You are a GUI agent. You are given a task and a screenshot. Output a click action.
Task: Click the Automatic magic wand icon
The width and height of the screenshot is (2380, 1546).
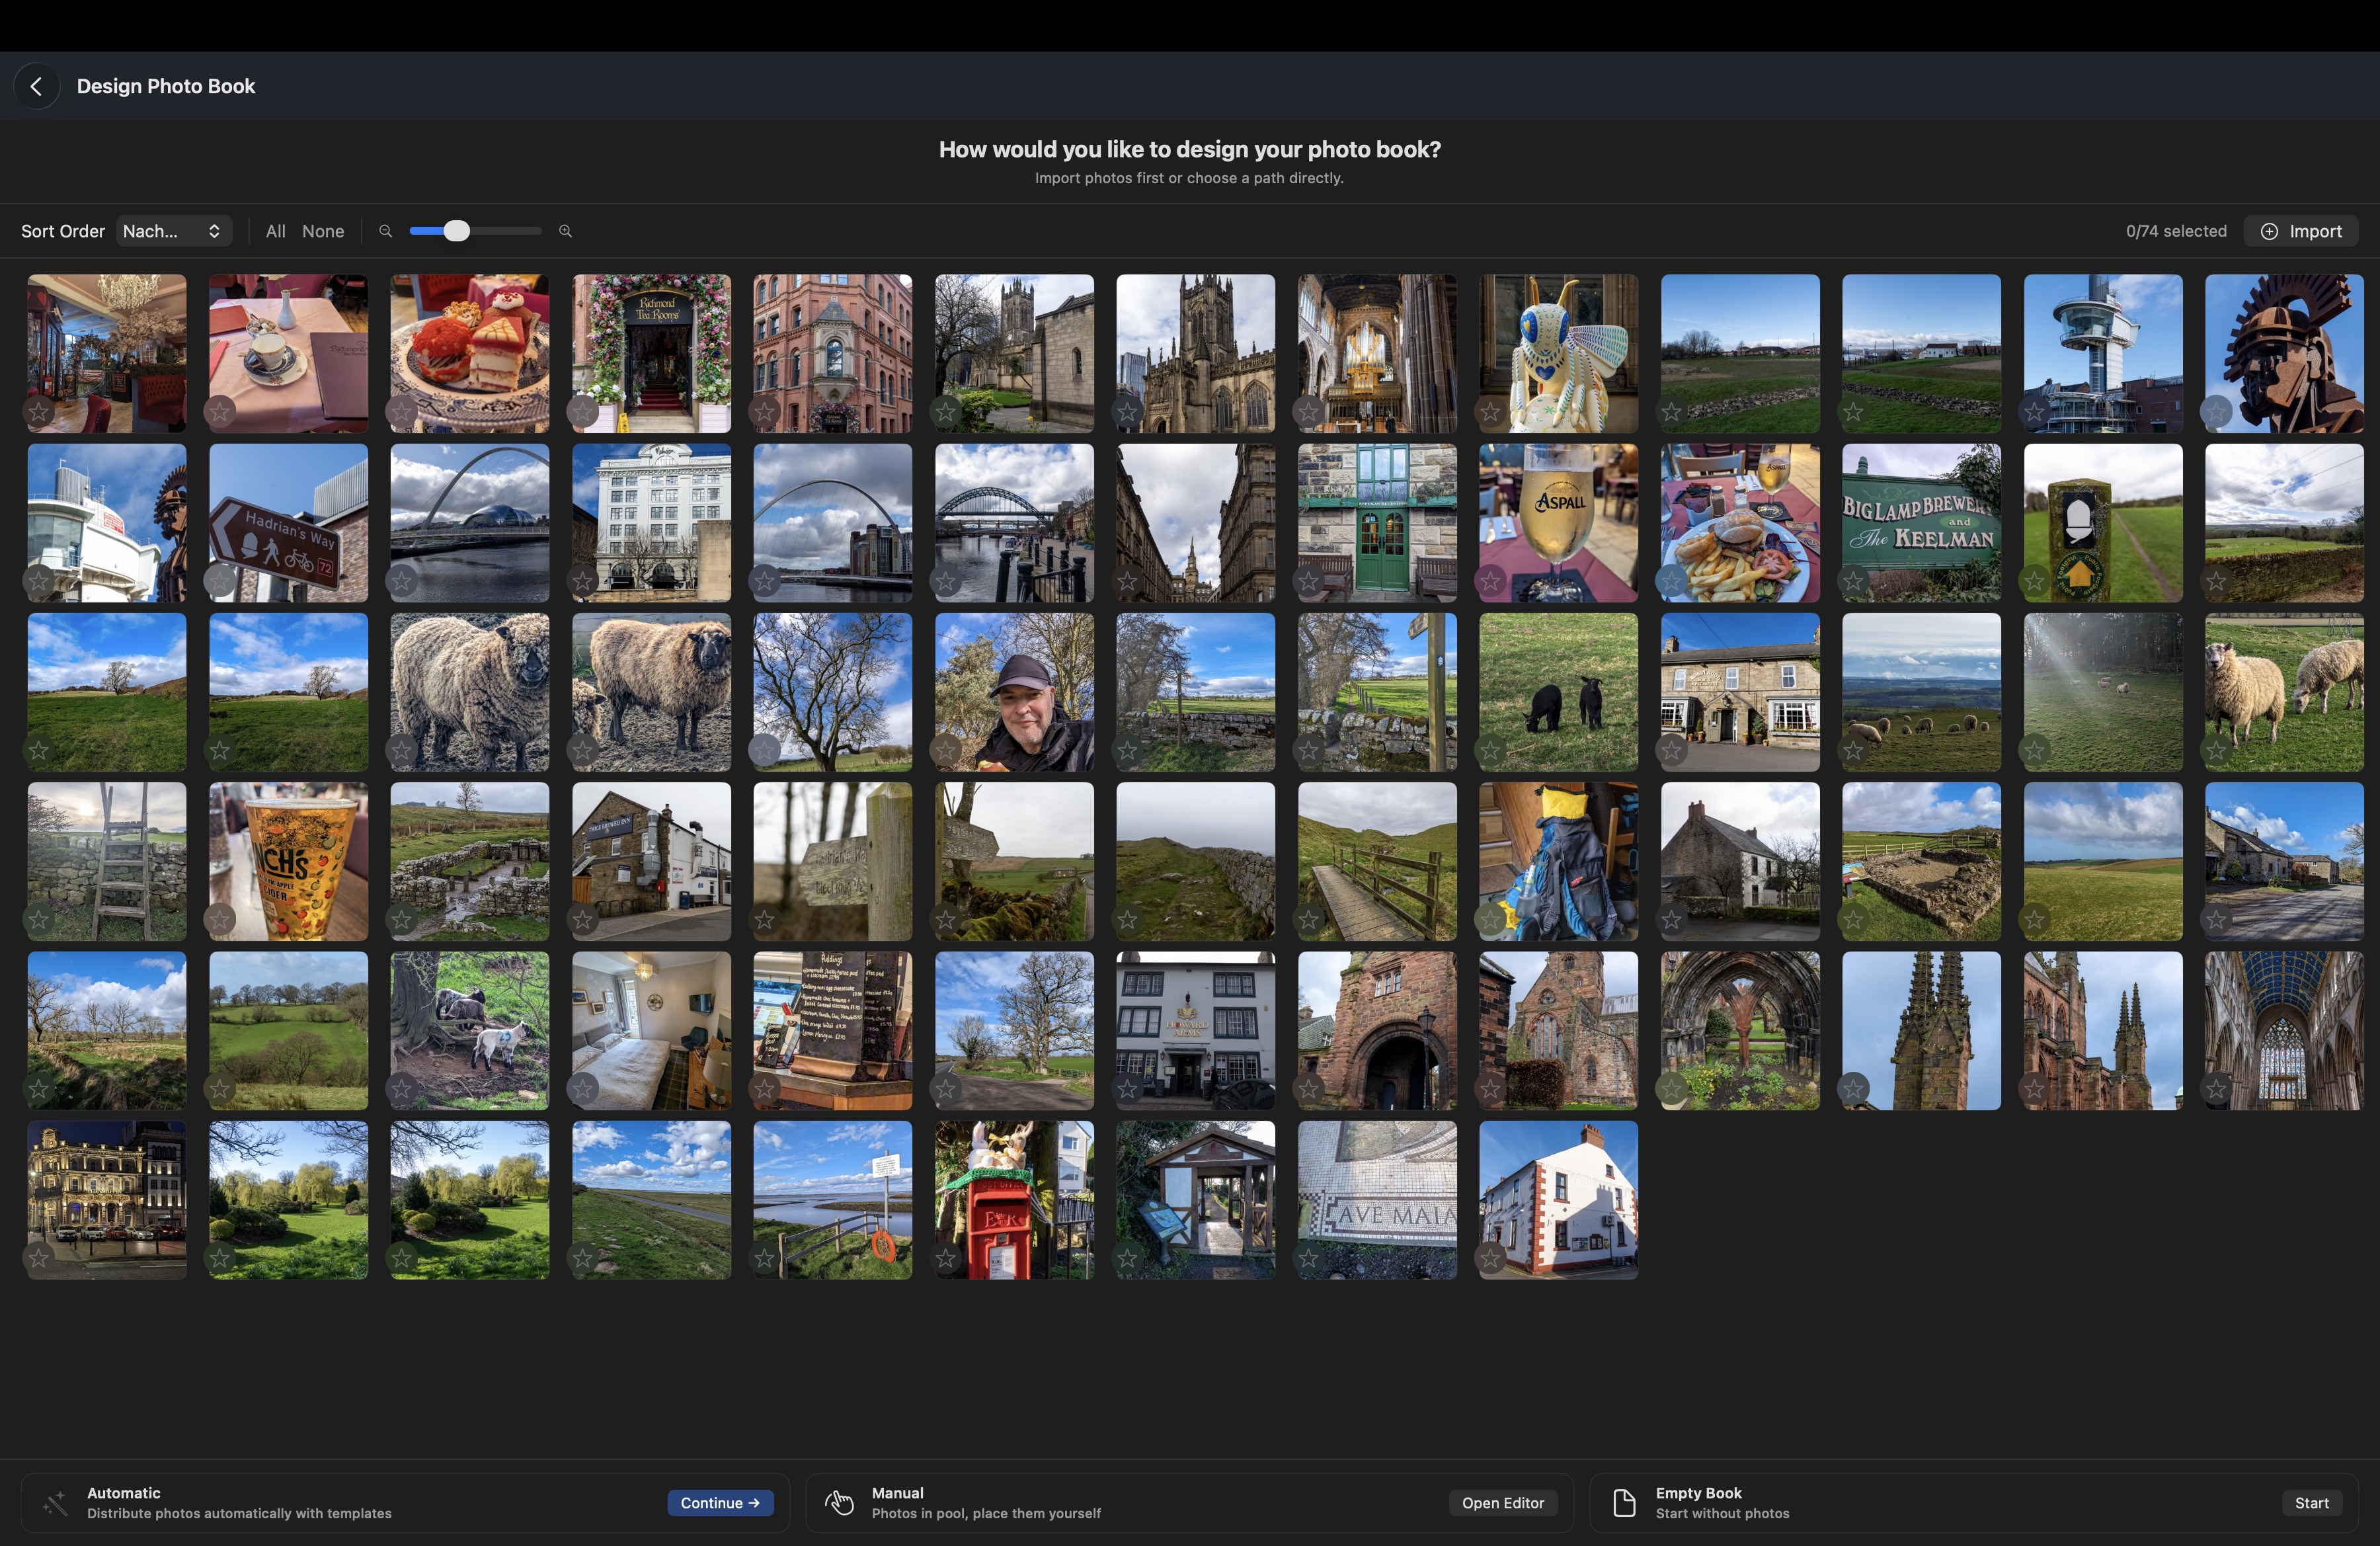pyautogui.click(x=56, y=1503)
